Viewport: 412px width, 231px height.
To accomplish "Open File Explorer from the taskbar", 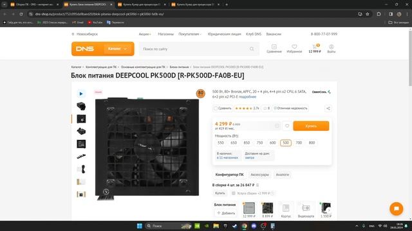I will coord(216,226).
